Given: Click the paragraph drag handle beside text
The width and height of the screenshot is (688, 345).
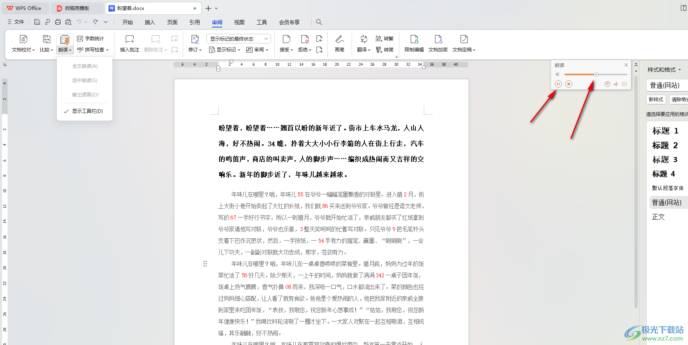Looking at the screenshot, I should point(205,264).
